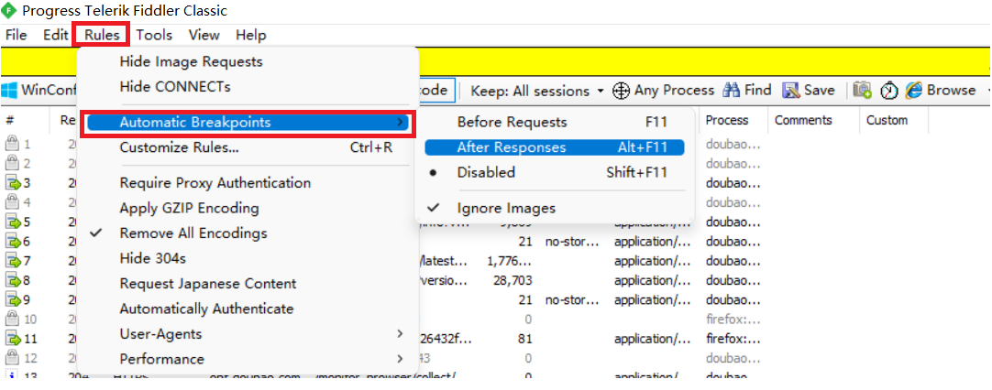Click the 26432f… URL cell
The height and width of the screenshot is (390, 992).
[444, 339]
